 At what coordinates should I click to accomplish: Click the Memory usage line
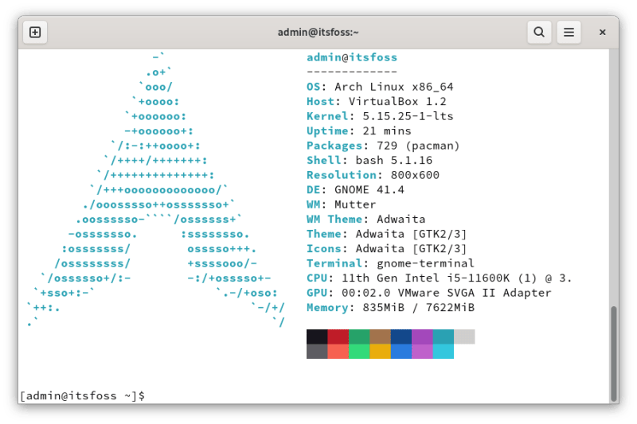(390, 307)
